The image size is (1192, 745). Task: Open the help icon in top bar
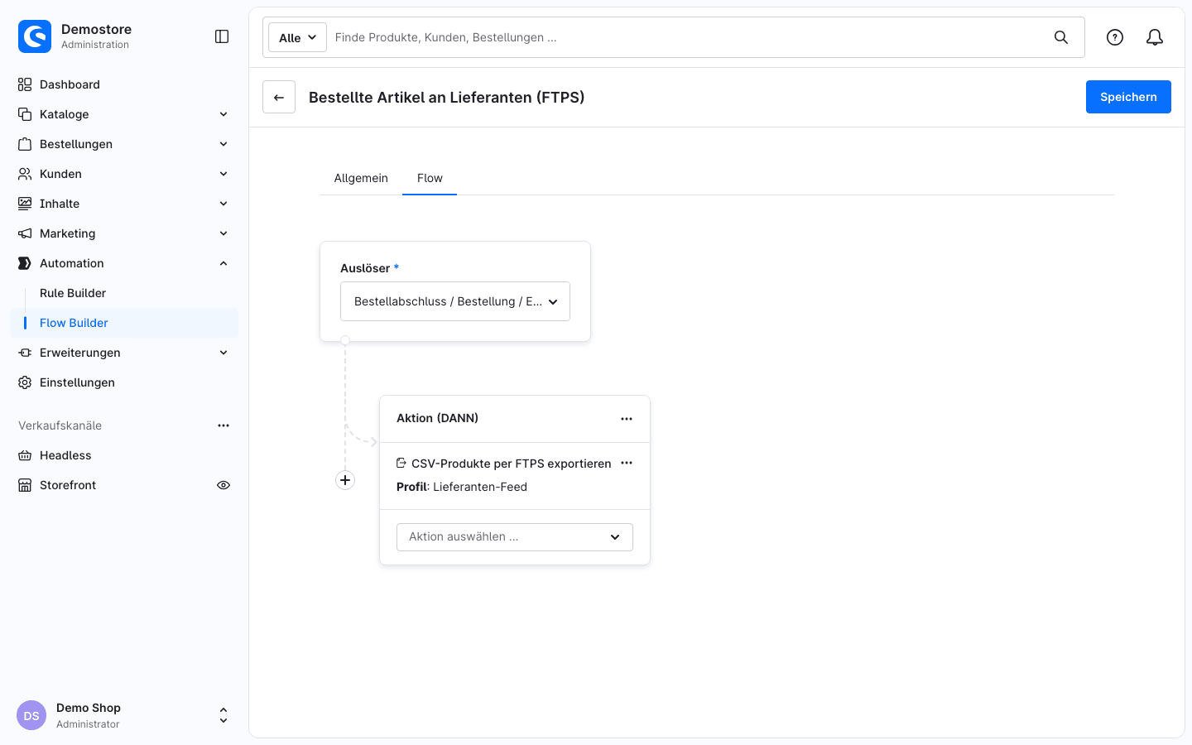[x=1115, y=37]
